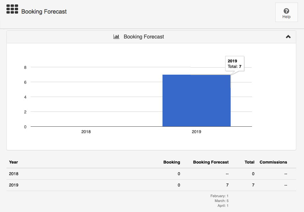304x212 pixels.
Task: Click the Booking Forecast panel header title
Action: [144, 37]
